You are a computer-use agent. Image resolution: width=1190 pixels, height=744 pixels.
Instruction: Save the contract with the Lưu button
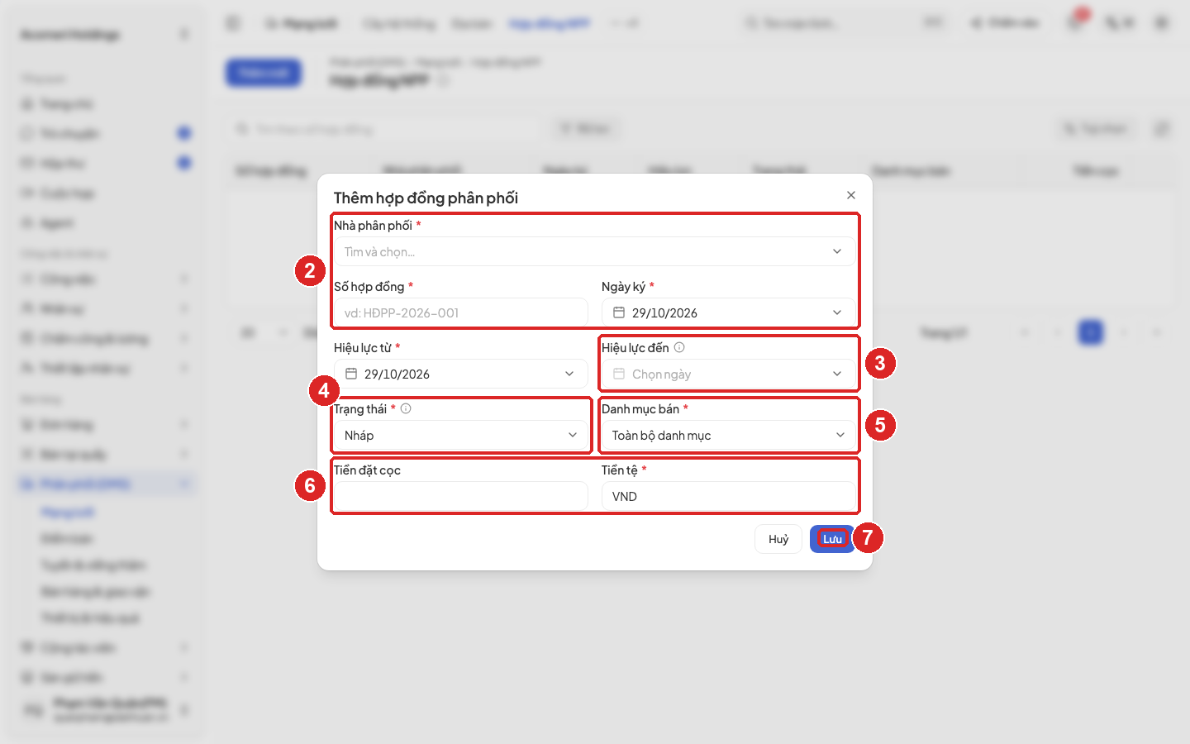[x=832, y=539]
